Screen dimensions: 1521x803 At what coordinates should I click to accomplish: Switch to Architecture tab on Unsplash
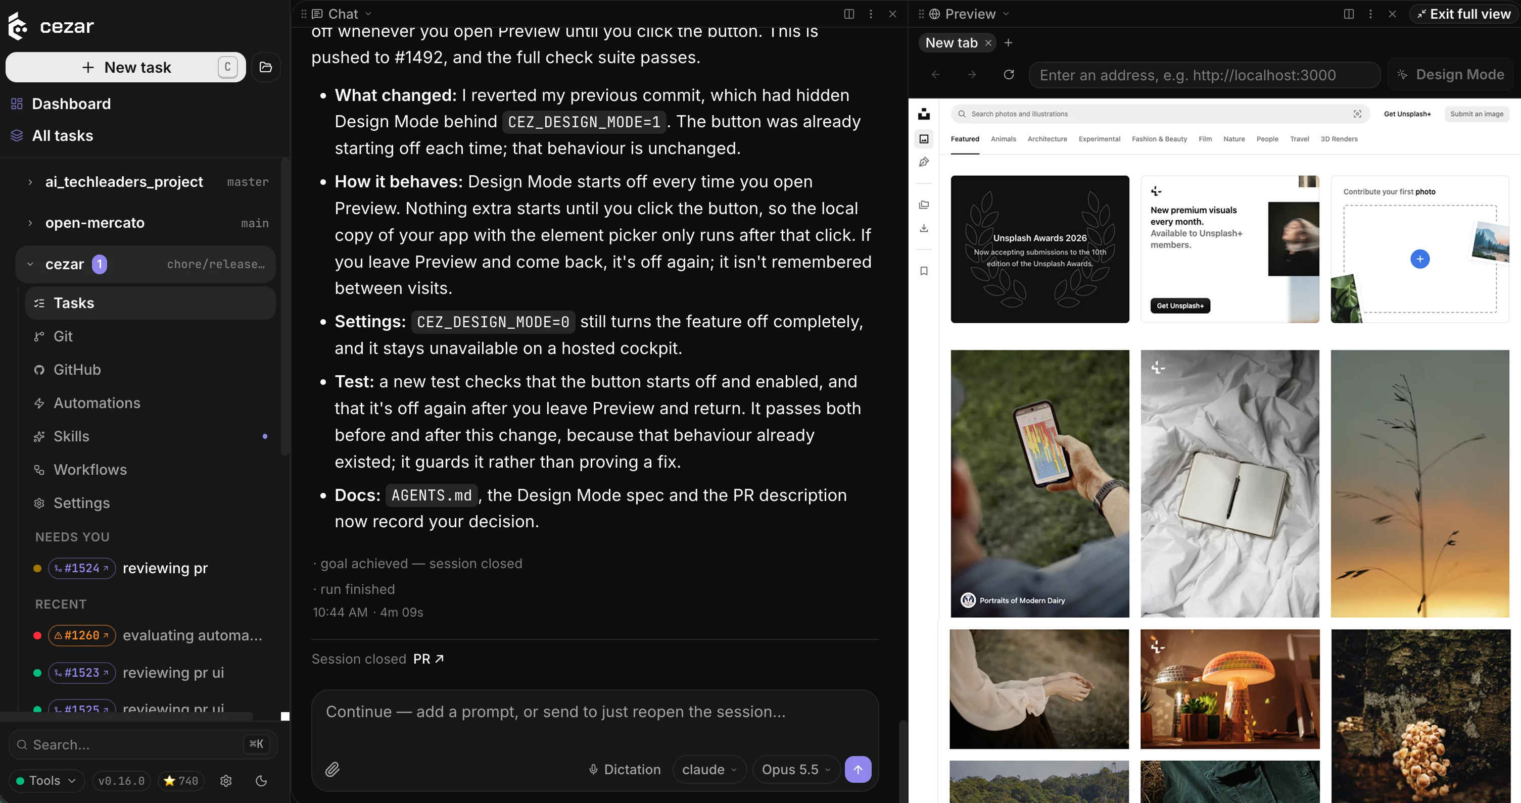(x=1047, y=139)
